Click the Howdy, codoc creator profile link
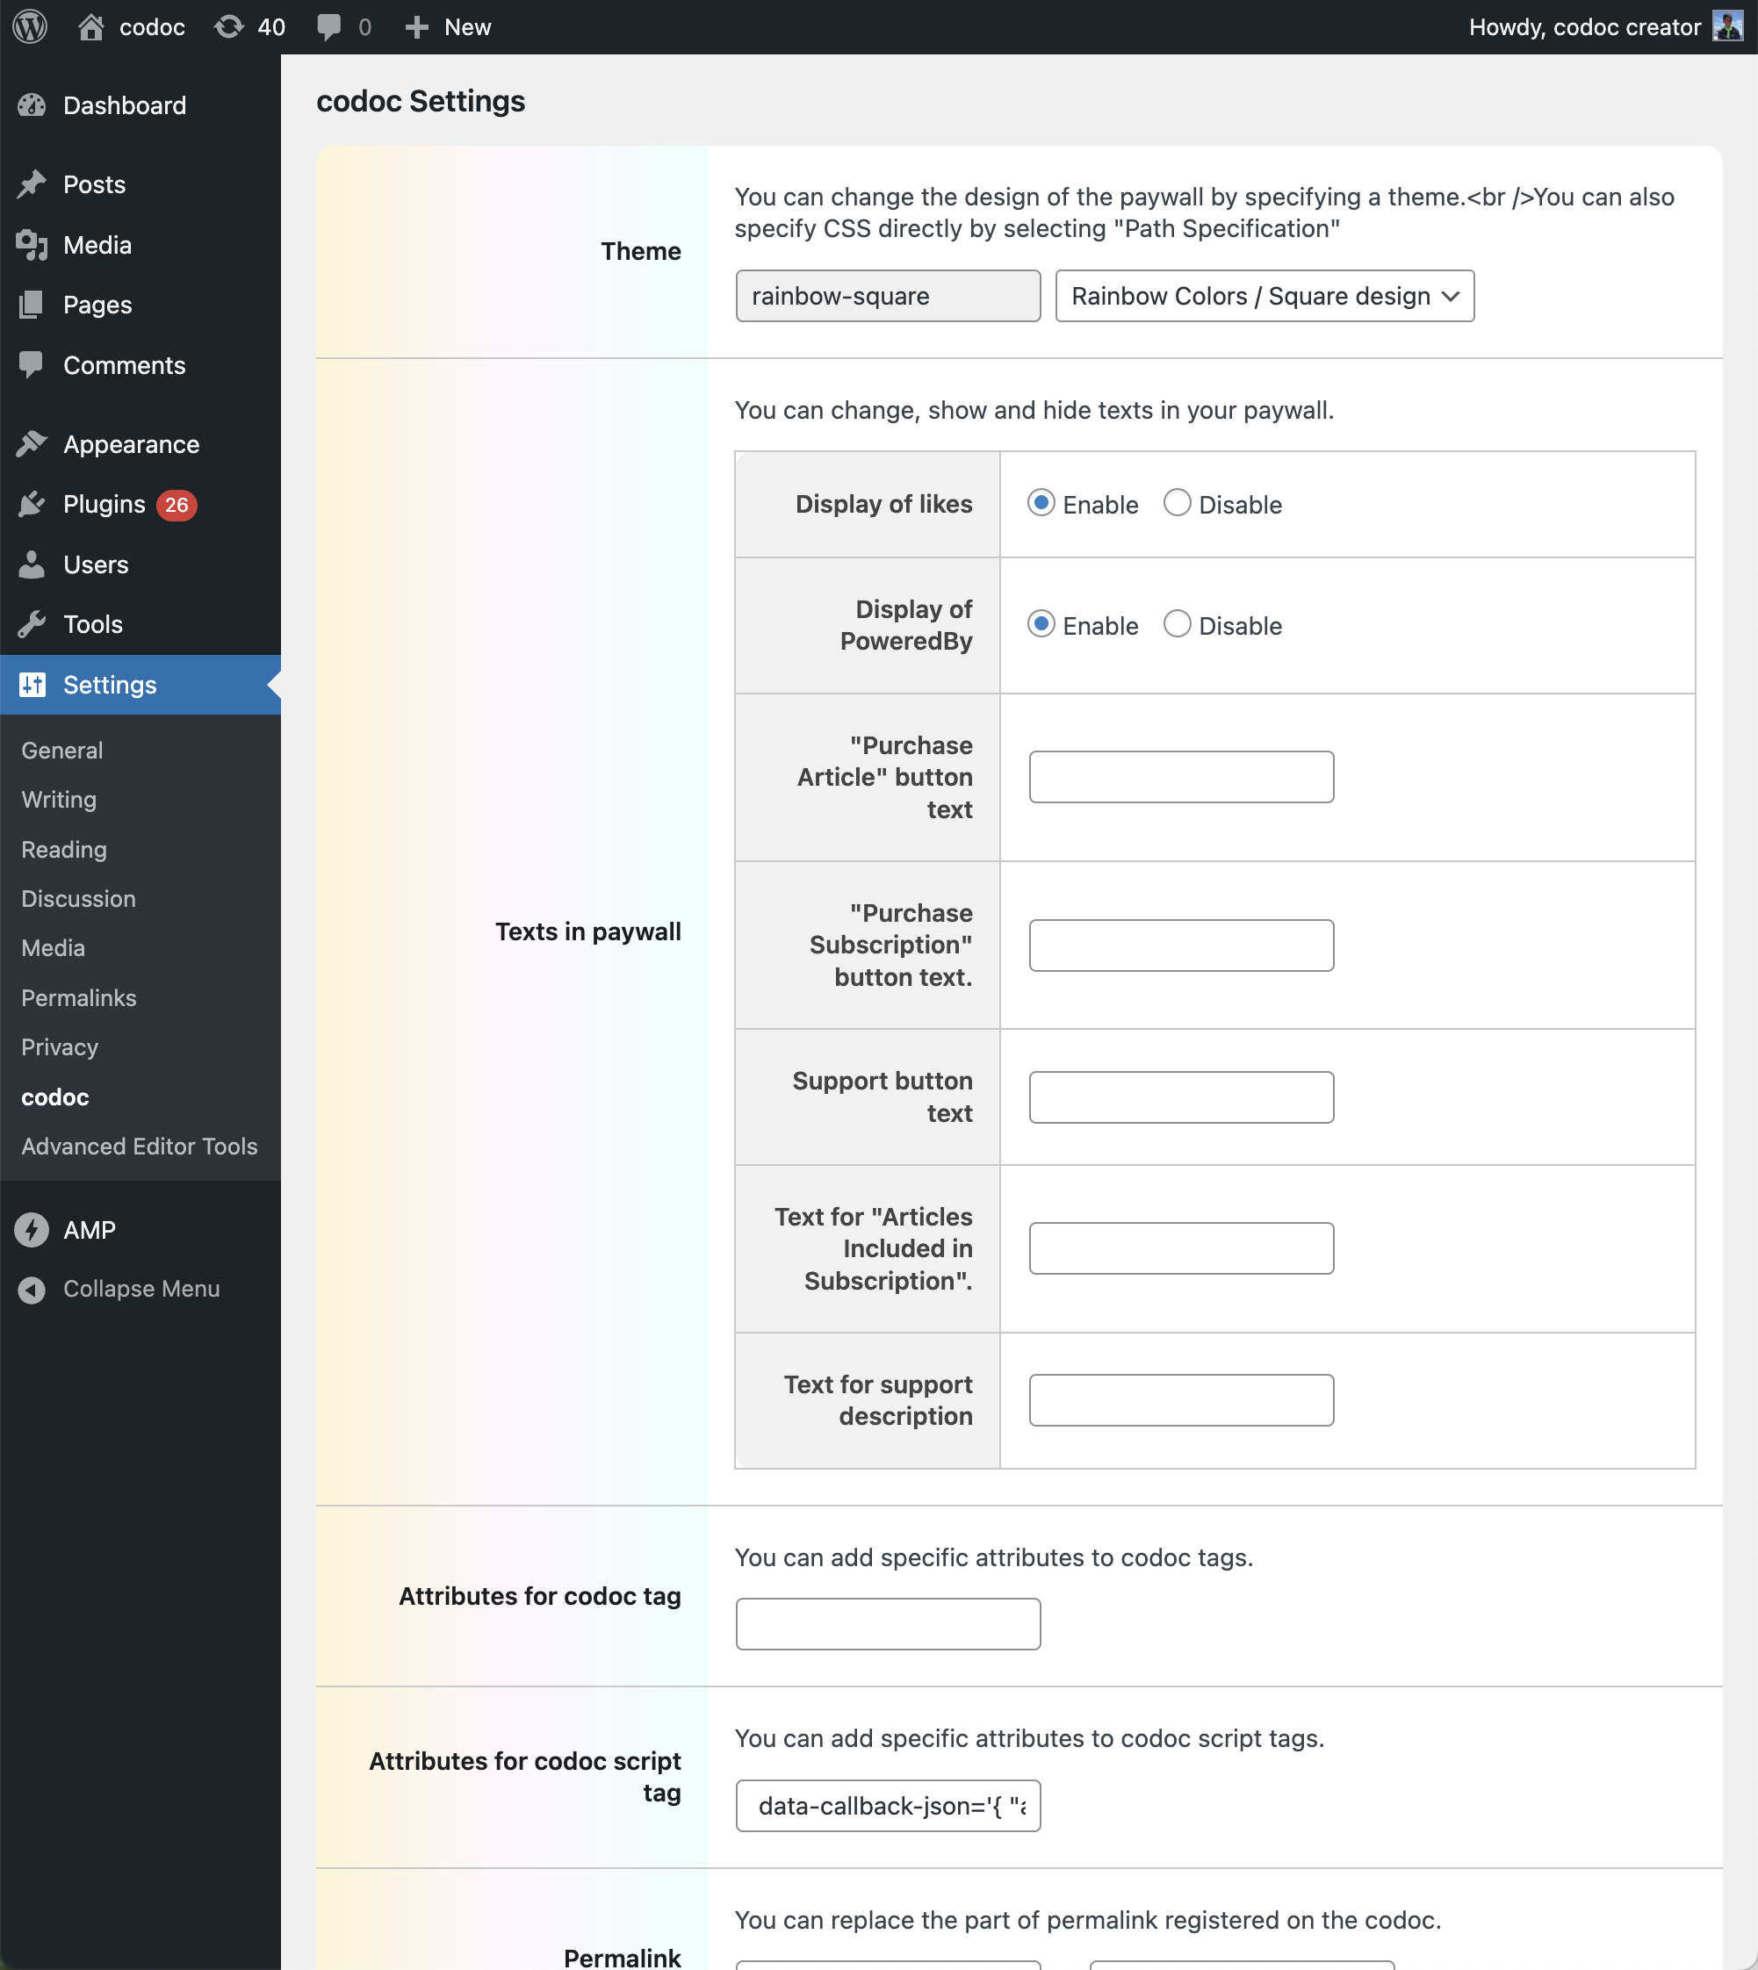Image resolution: width=1758 pixels, height=1970 pixels. [x=1585, y=26]
